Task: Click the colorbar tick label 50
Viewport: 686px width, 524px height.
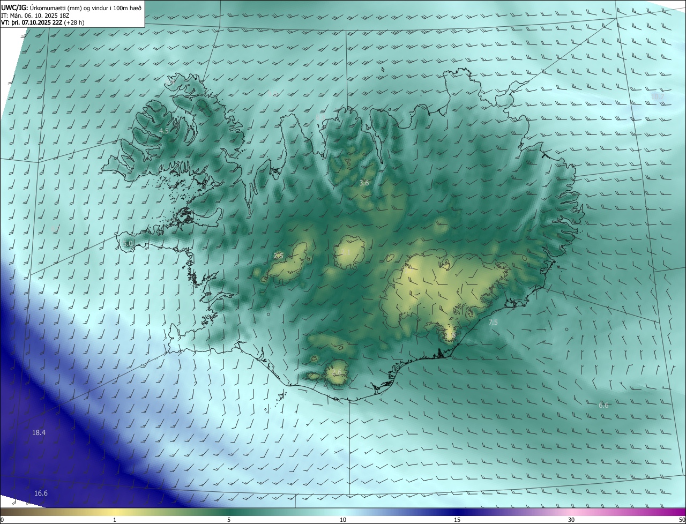Action: click(682, 520)
